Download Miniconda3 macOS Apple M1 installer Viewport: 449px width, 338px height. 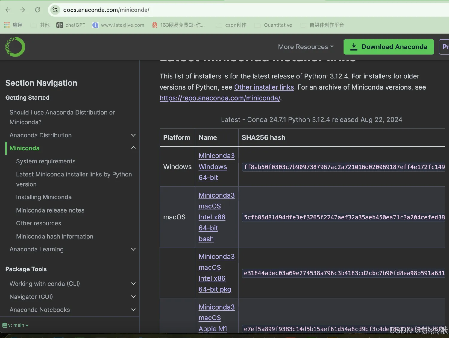[x=217, y=318]
